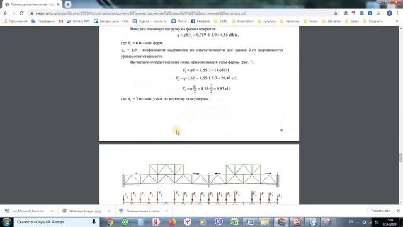Viewport: 403px width, 227px height.
Task: Close the PDF browser tab
Action: click(x=59, y=4)
